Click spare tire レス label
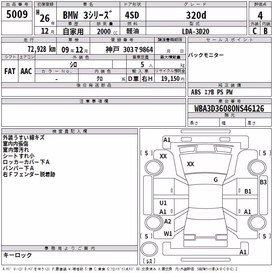Viewport: 273px width, 273px height. coord(149,261)
